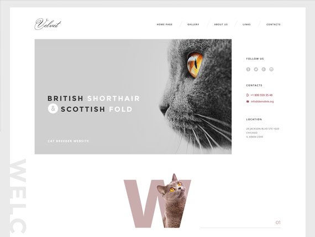The image size is (315, 237).
Task: Click the phone number +1 800 559 35 48
Action: (x=261, y=95)
